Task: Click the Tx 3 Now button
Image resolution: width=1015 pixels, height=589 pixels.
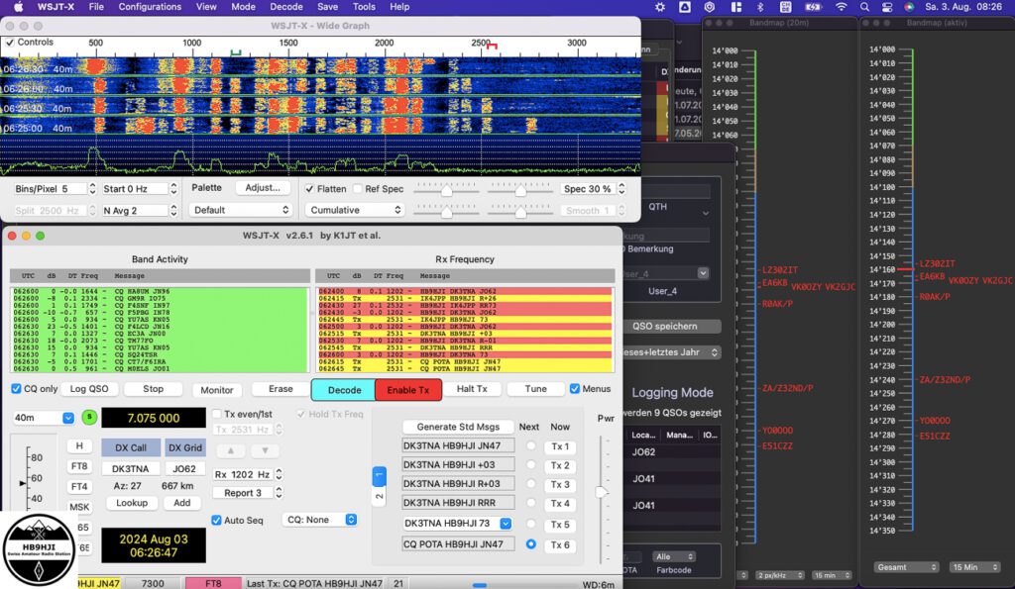Action: tap(560, 484)
